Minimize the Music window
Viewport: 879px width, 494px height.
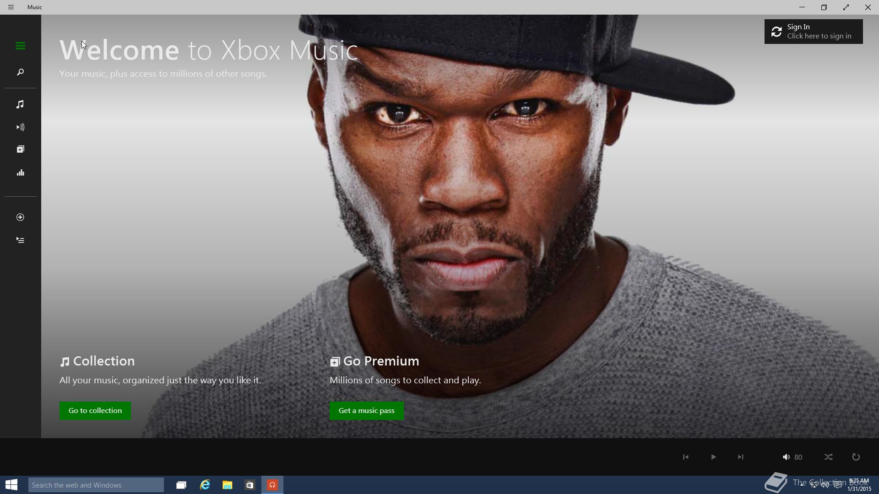(802, 7)
